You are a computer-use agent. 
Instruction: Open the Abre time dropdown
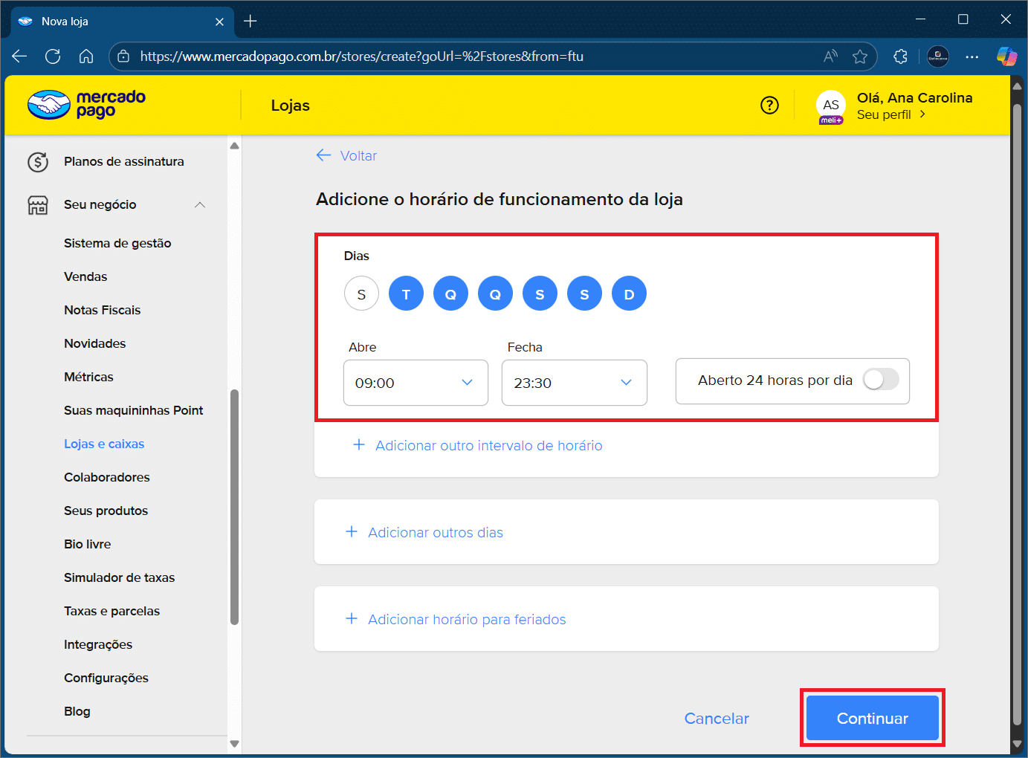[x=416, y=383]
